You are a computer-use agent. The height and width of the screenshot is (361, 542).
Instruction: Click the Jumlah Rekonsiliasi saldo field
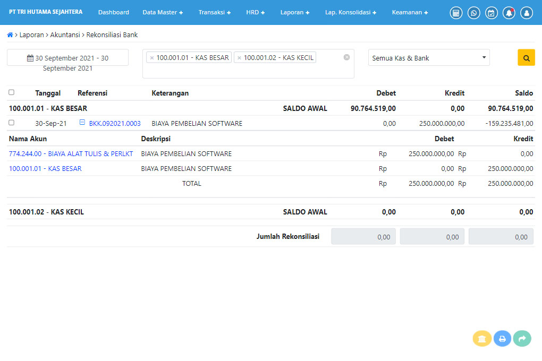(x=501, y=237)
